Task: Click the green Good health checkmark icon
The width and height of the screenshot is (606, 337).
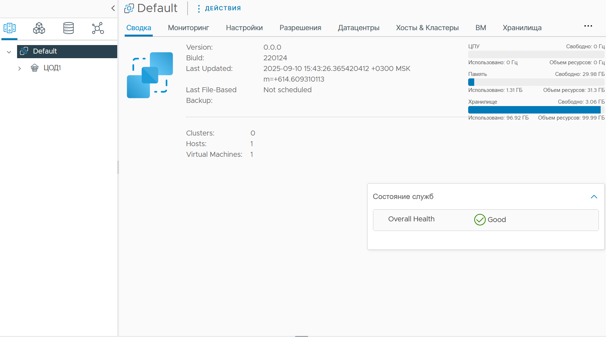Action: (480, 220)
